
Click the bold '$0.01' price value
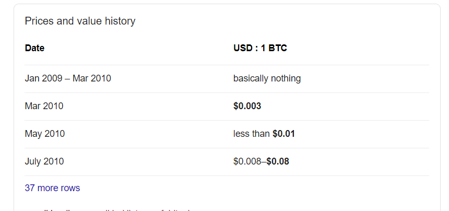point(283,134)
